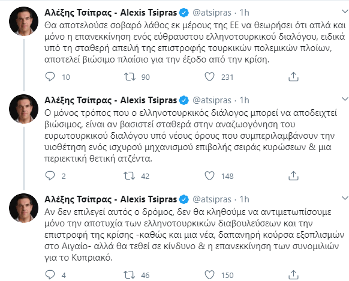Like the third tweet with 150 likes

pyautogui.click(x=209, y=275)
